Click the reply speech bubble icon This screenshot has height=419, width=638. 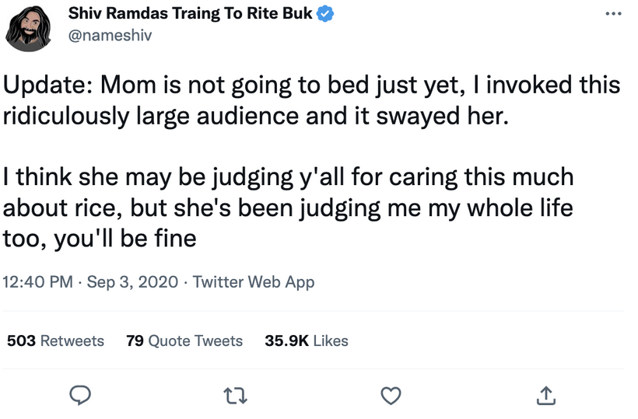point(80,395)
